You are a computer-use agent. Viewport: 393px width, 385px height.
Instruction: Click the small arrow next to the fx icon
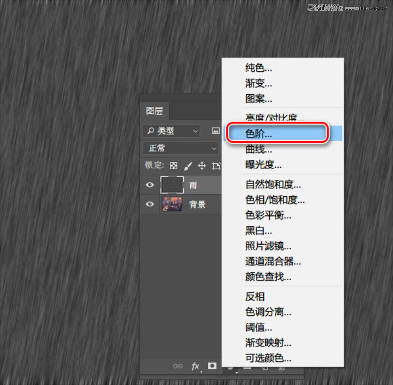click(x=201, y=371)
